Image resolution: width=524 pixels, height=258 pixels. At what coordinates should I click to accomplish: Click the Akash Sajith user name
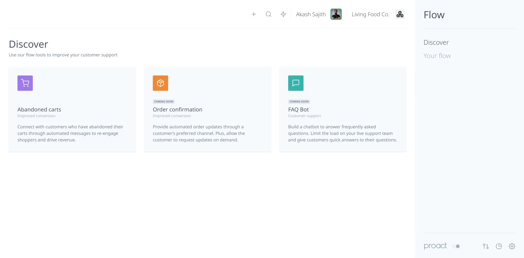[311, 14]
